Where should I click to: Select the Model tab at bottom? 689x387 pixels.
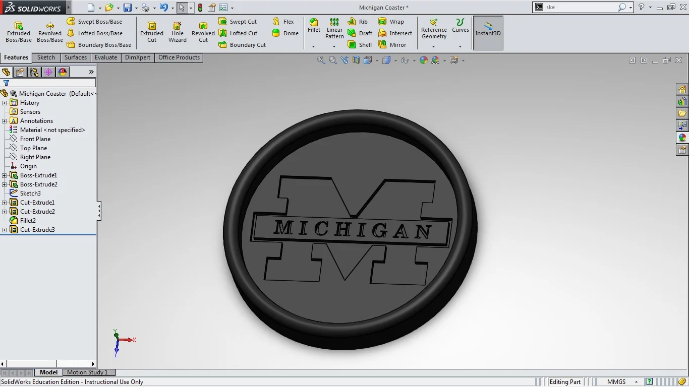pyautogui.click(x=49, y=372)
